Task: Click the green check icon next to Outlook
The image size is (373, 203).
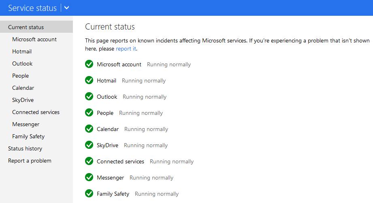Action: tap(89, 96)
